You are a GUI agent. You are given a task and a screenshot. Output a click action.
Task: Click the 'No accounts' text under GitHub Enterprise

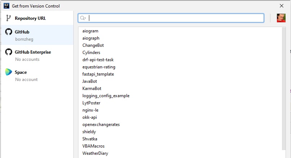[27, 59]
